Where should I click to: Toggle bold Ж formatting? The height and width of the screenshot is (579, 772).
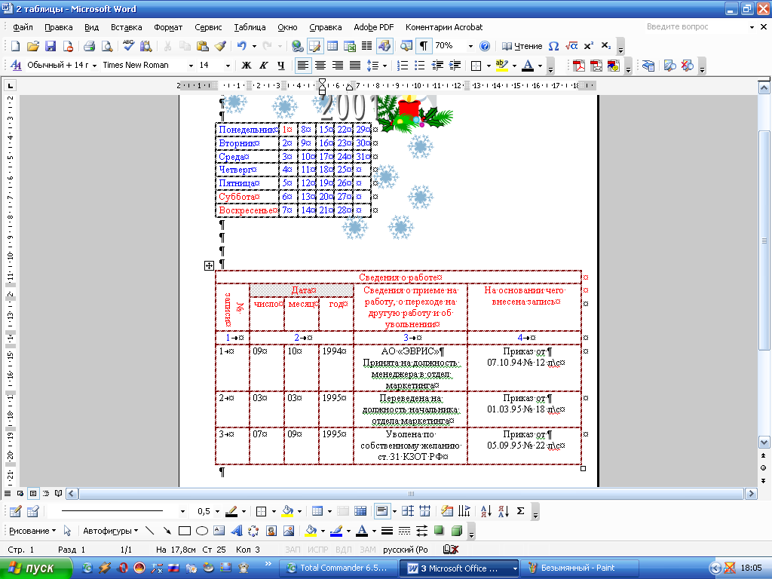click(x=247, y=65)
